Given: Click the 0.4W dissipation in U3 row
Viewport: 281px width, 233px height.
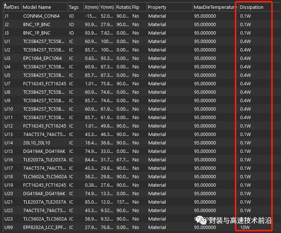Looking at the screenshot, I should point(245,58).
